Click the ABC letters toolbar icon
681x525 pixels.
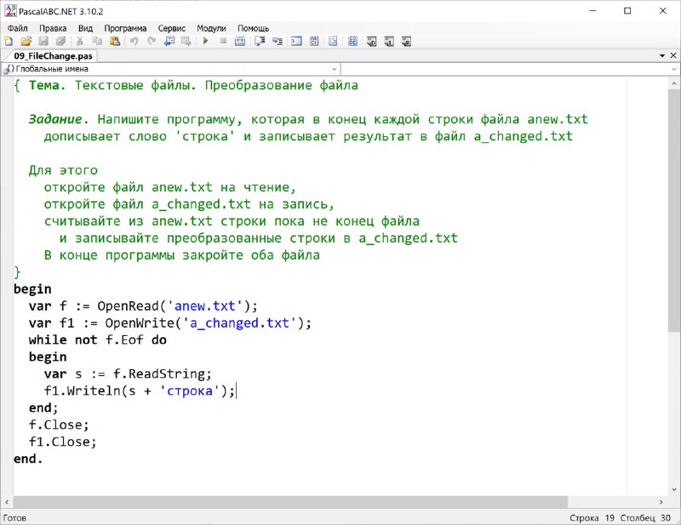314,41
